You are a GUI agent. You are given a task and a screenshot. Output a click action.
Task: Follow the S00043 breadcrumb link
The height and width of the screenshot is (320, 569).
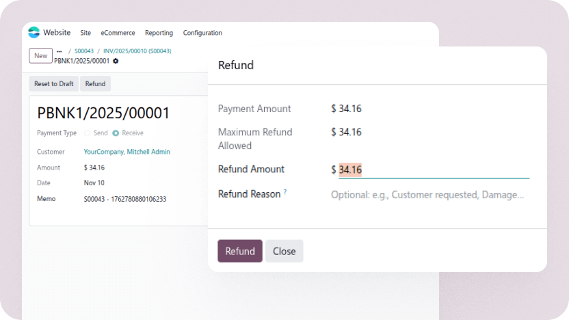(84, 51)
